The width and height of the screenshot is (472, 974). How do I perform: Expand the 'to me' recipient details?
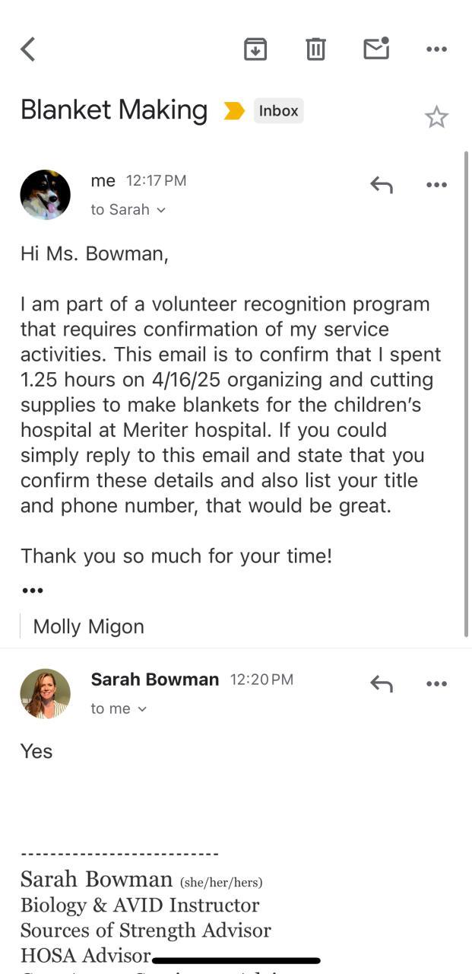[119, 708]
